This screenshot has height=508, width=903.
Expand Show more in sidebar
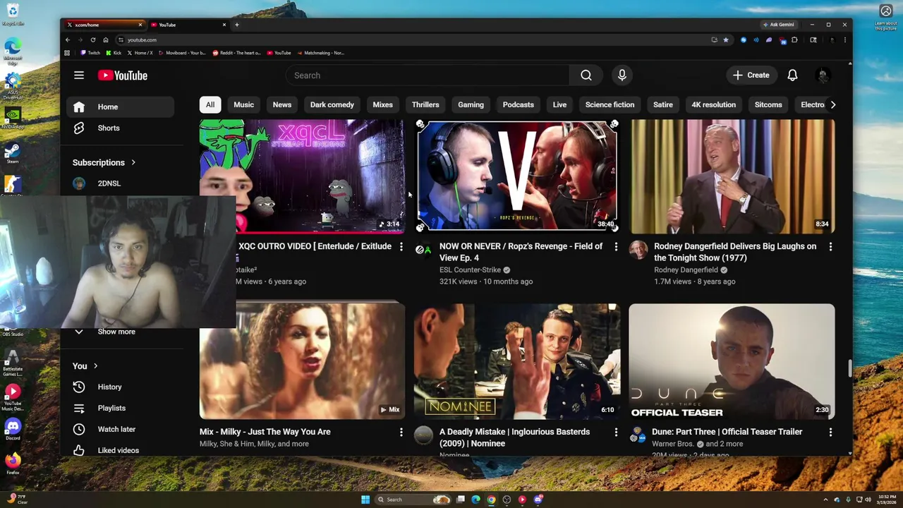point(116,332)
